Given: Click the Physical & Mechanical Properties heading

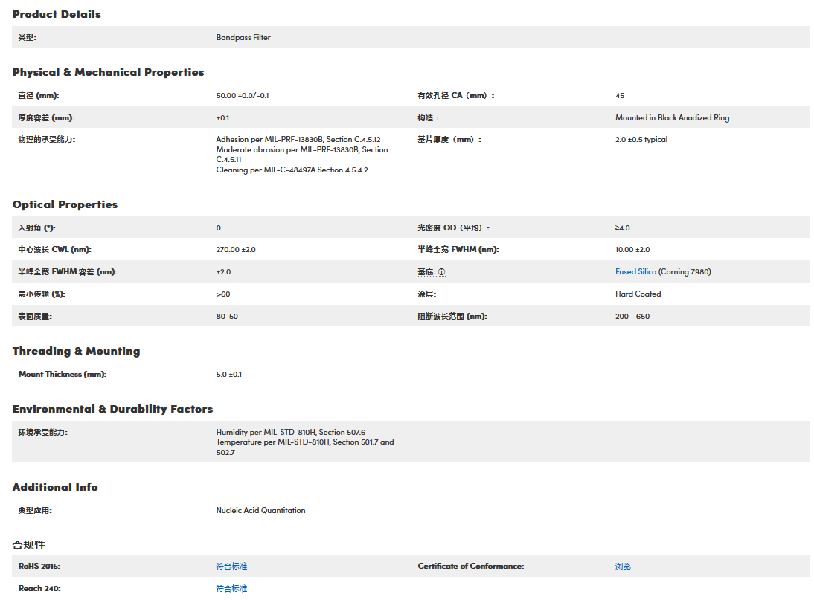Looking at the screenshot, I should pos(108,72).
